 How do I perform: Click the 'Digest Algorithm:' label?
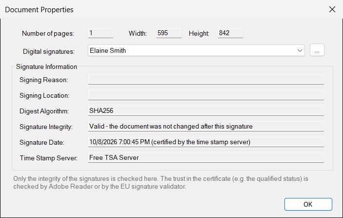click(44, 111)
